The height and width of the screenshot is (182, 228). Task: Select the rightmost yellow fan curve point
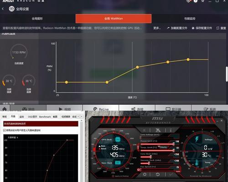pyautogui.click(x=188, y=60)
